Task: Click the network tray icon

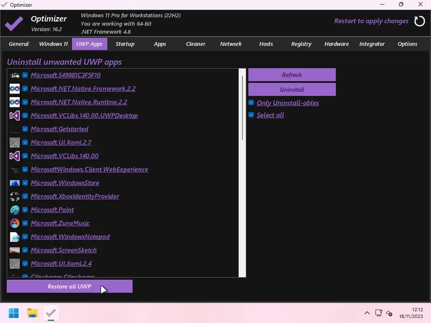Action: [378, 313]
